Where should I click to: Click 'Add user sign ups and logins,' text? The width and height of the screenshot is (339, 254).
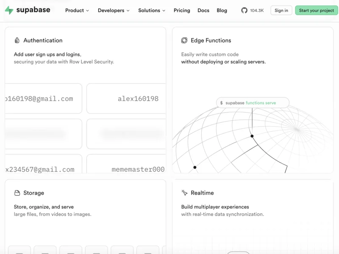coord(47,55)
